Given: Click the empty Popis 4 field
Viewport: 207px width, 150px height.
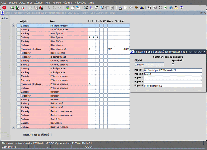Looking at the screenshot, I should [x=173, y=82].
